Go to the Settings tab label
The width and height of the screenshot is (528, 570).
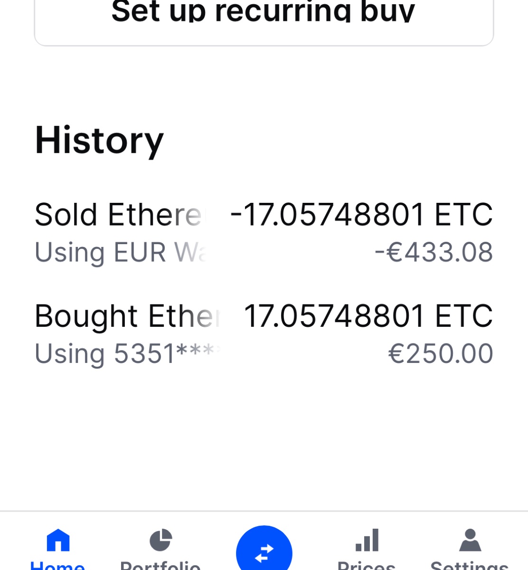tap(469, 565)
